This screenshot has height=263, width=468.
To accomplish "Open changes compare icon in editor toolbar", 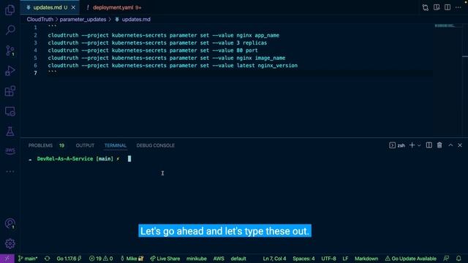I will coord(426,7).
